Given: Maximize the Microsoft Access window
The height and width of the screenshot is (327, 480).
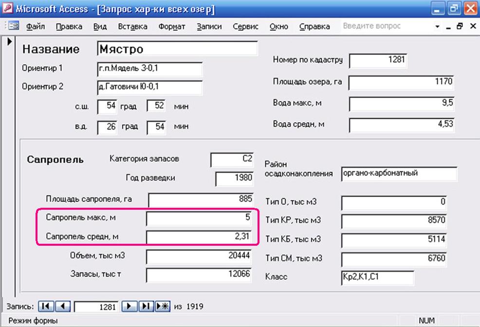Looking at the screenshot, I should click(x=454, y=9).
